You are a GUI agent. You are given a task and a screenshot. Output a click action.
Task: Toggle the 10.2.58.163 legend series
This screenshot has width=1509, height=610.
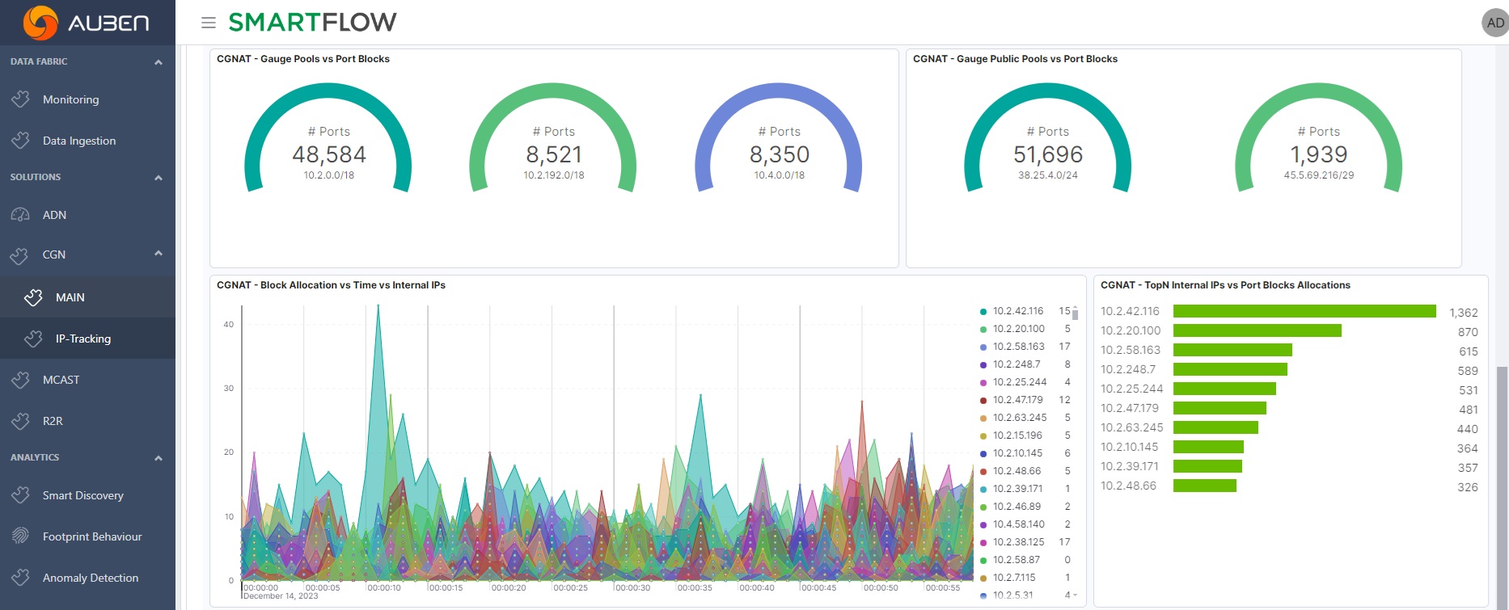point(1018,347)
